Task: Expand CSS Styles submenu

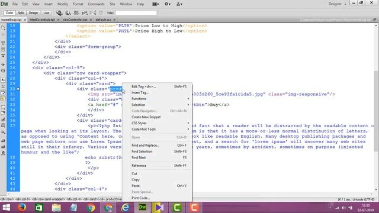Action: (x=159, y=123)
